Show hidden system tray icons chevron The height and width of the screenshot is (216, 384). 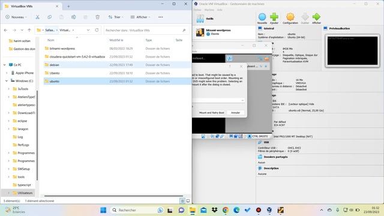point(322,210)
